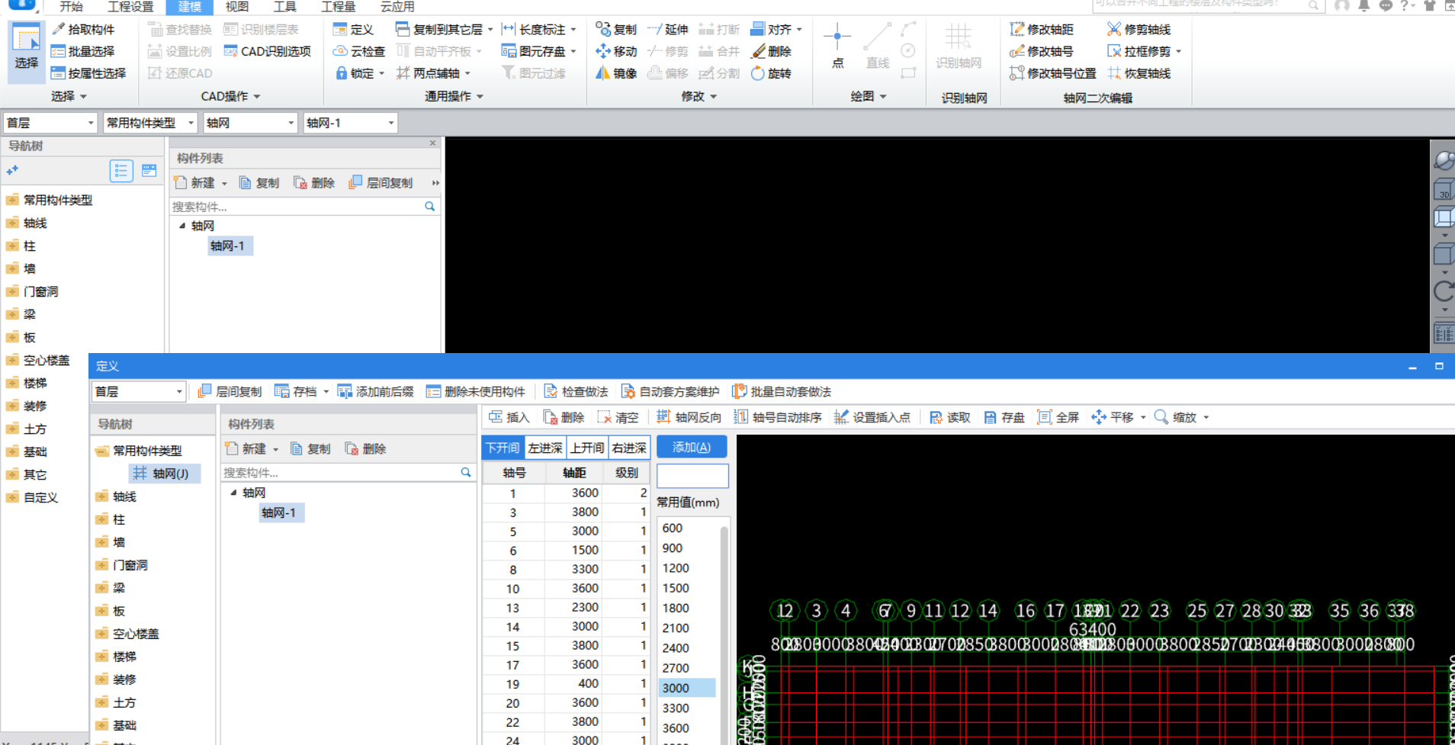The image size is (1455, 745).
Task: Run 云检查 cloud check
Action: tap(359, 51)
